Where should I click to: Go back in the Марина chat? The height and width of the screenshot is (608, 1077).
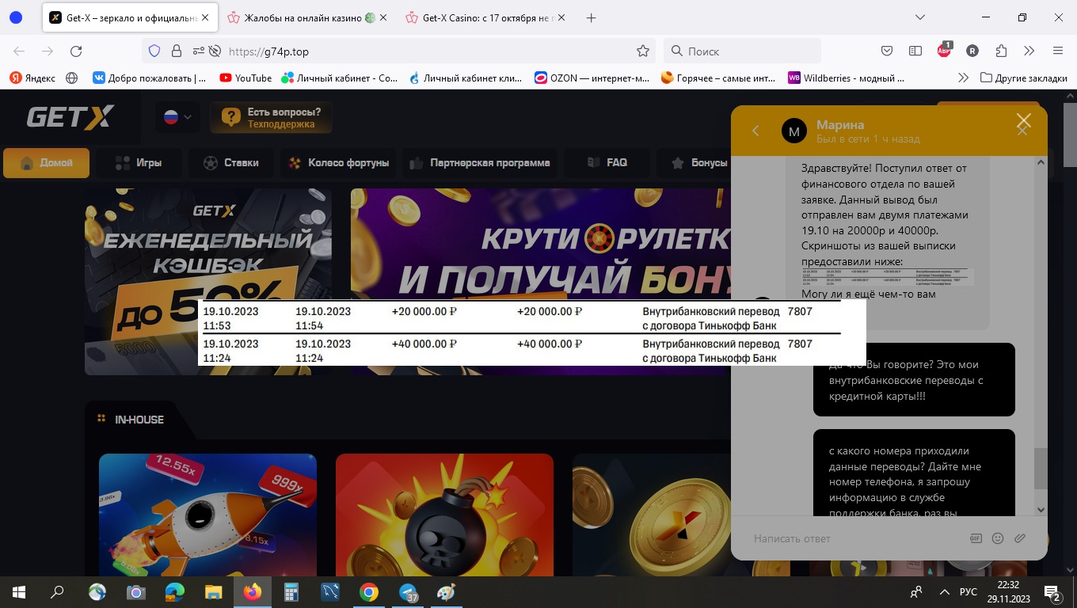coord(755,131)
